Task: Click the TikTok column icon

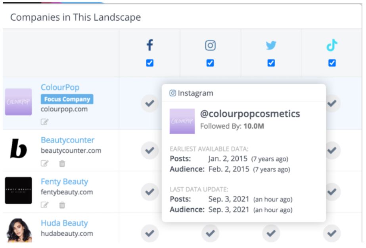Action: coord(332,46)
